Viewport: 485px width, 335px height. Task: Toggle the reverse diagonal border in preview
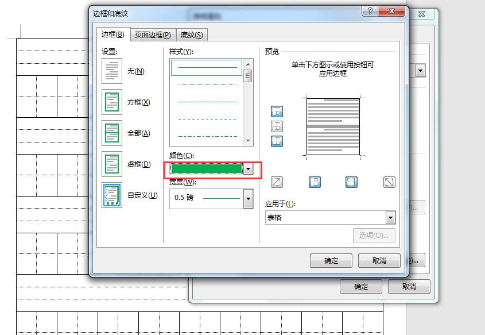[389, 182]
